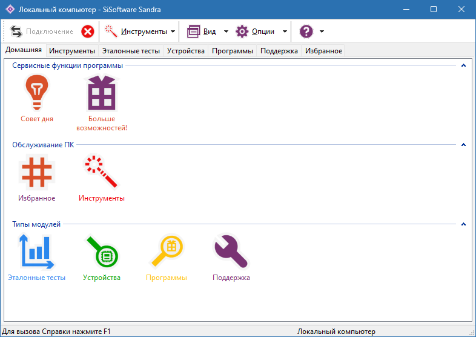Click the purple help question mark icon
The height and width of the screenshot is (337, 476).
(306, 32)
